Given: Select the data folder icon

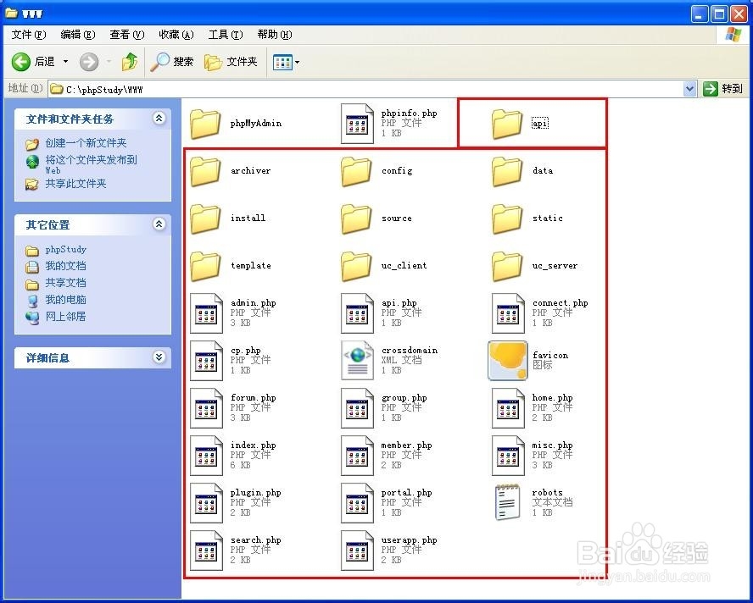Looking at the screenshot, I should click(507, 171).
